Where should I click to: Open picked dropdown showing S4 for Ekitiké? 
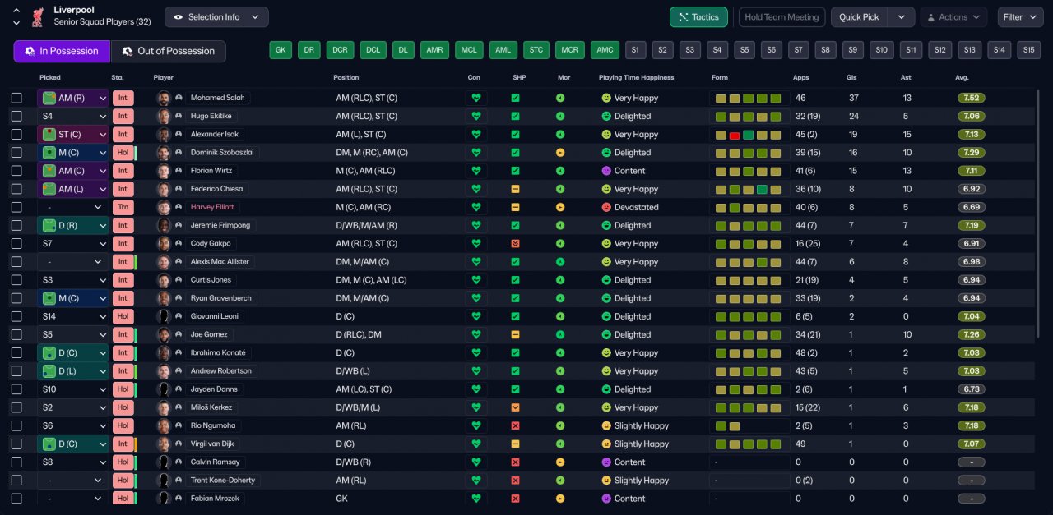(73, 116)
